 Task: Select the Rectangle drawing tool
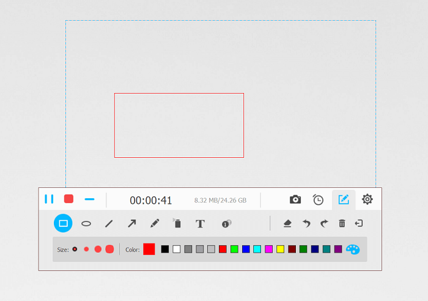(x=63, y=223)
